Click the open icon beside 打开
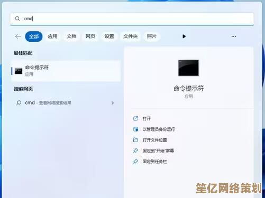 click(135, 118)
